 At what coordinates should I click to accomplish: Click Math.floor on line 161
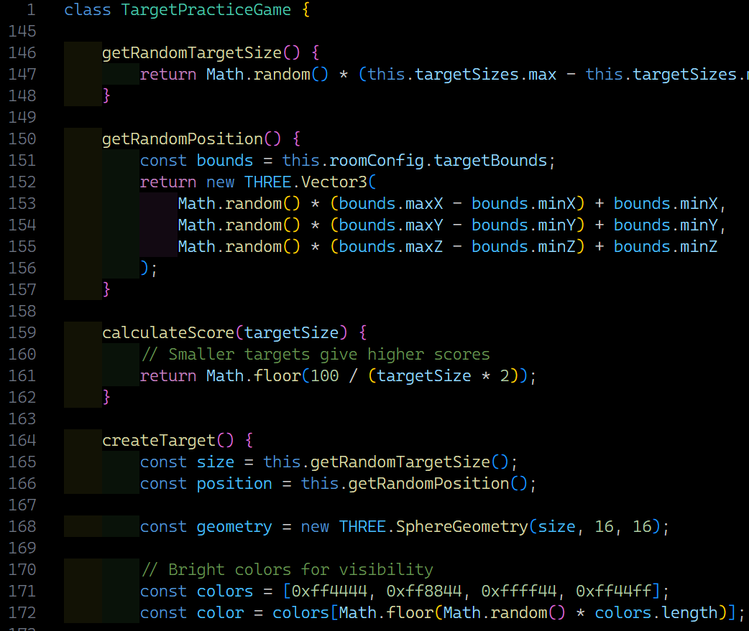click(x=254, y=376)
